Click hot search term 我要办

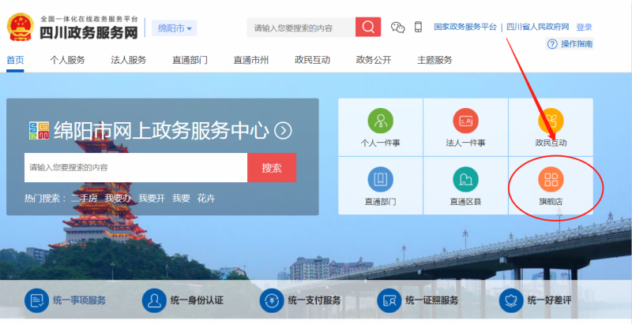(118, 198)
